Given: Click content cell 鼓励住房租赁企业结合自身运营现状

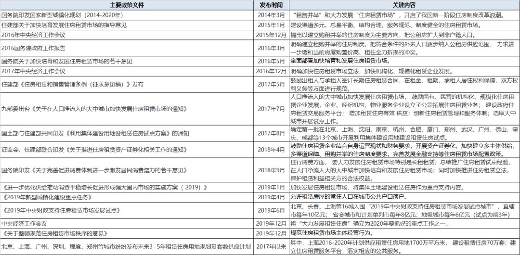Looking at the screenshot, I should click(404, 150).
